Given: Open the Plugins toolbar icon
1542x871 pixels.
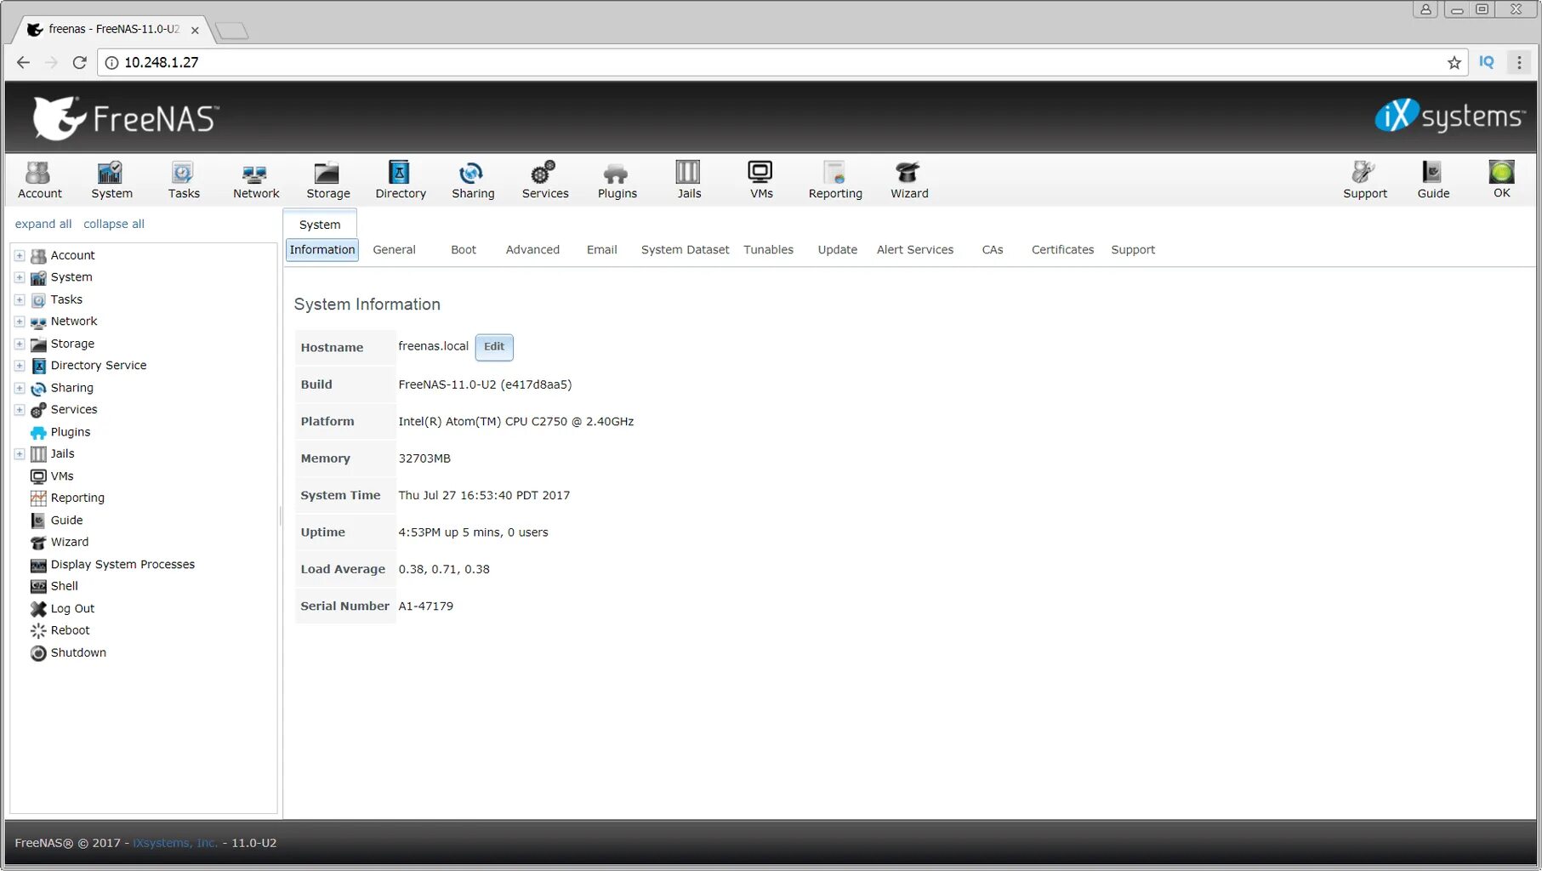Looking at the screenshot, I should point(617,179).
